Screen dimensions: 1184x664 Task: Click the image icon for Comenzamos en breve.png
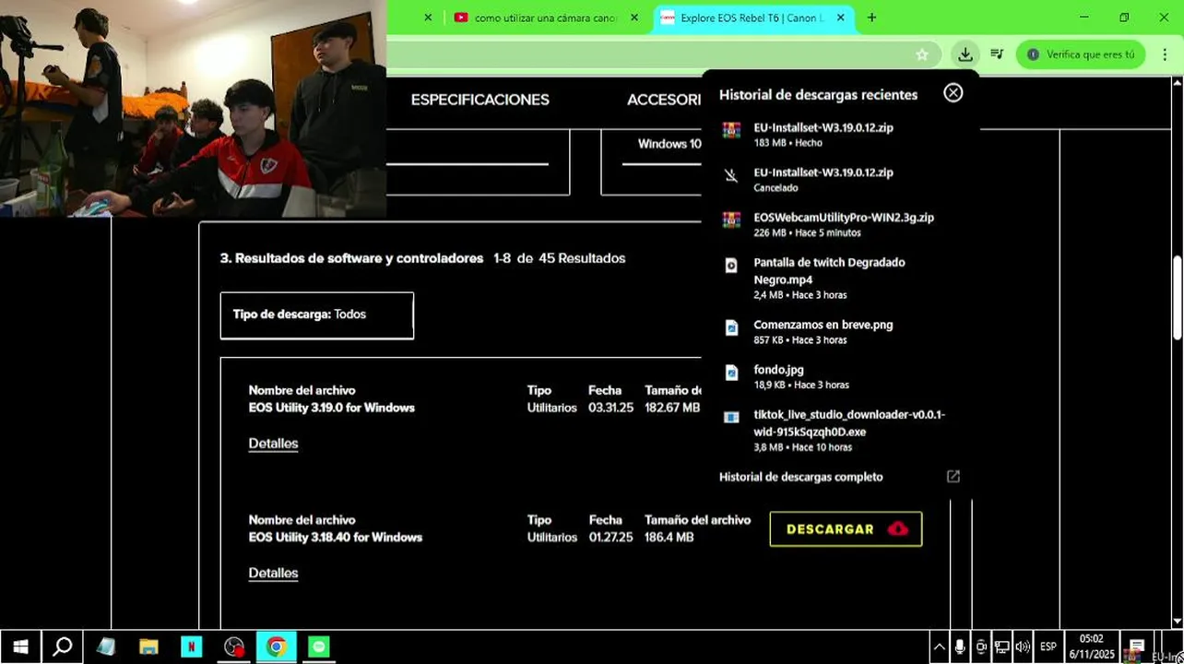click(x=731, y=327)
